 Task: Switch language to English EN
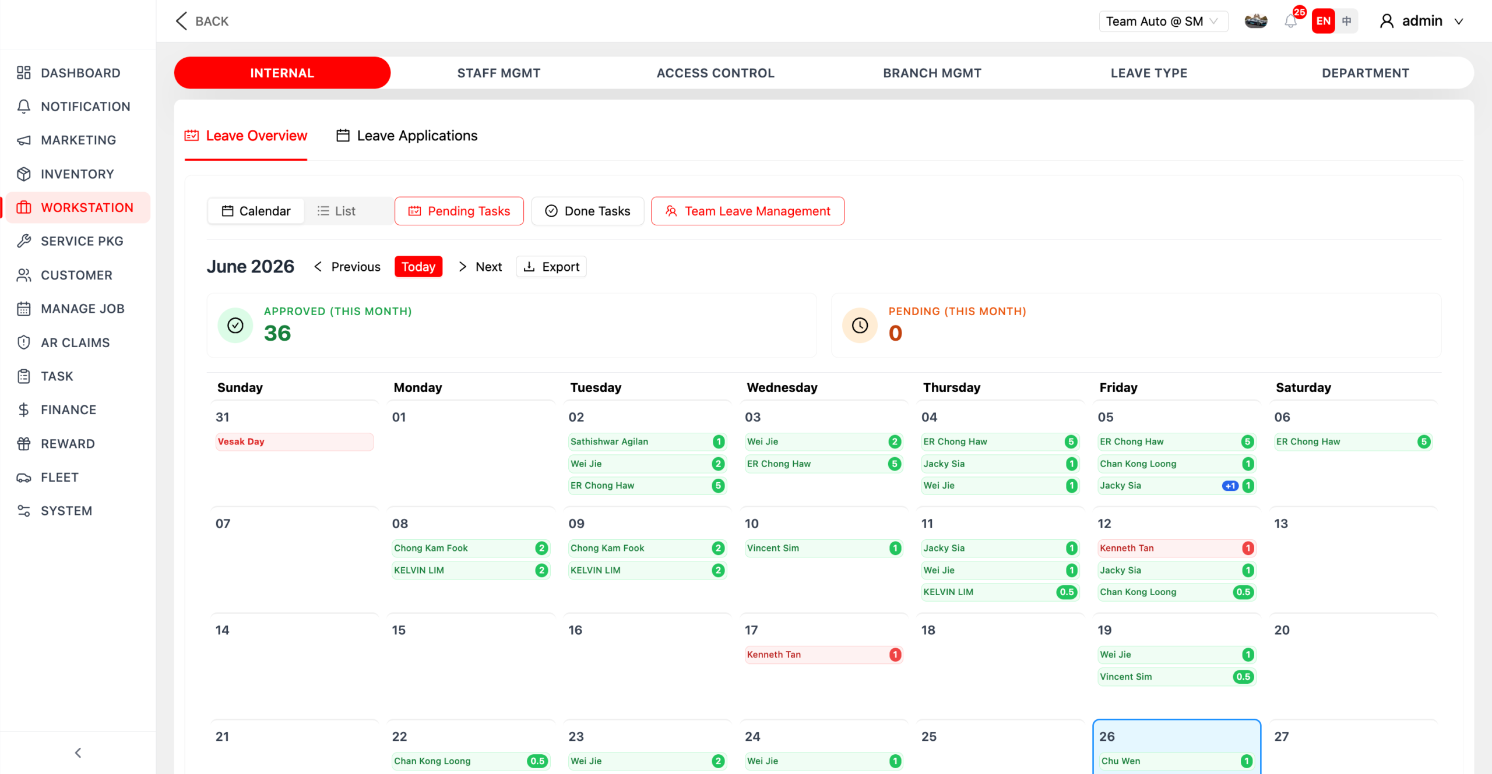1323,22
